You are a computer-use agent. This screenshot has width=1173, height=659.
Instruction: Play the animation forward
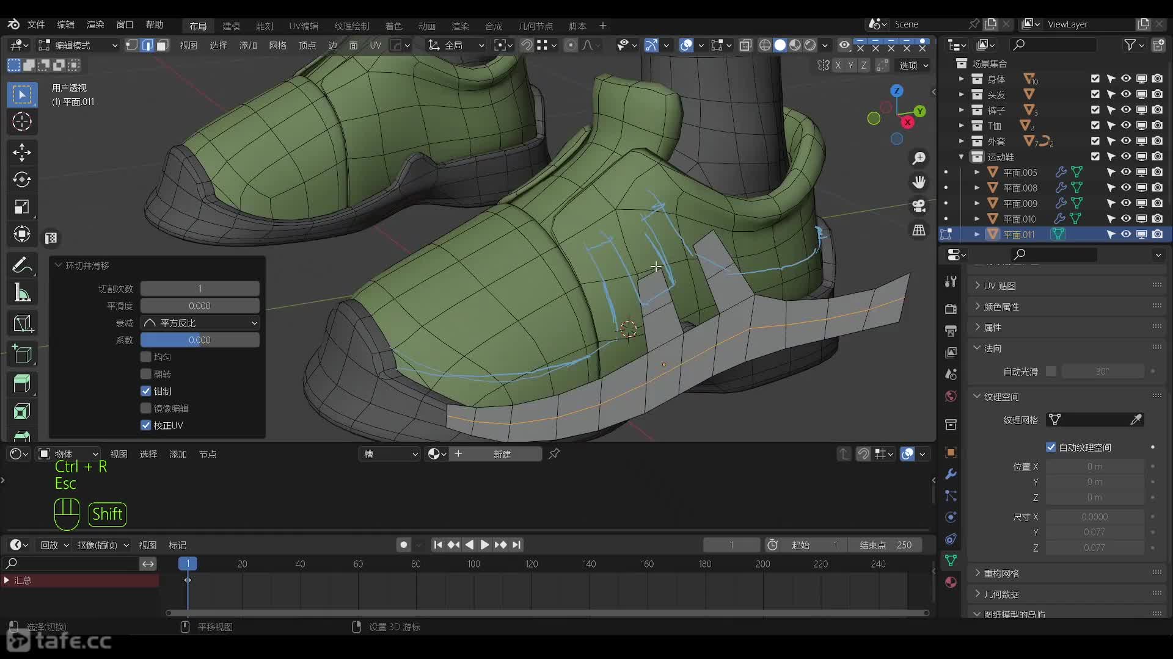[484, 545]
